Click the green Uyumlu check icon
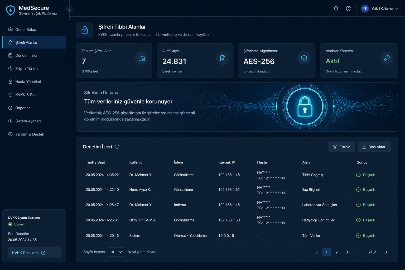Viewport: 405px width, 270px height. (x=10, y=224)
